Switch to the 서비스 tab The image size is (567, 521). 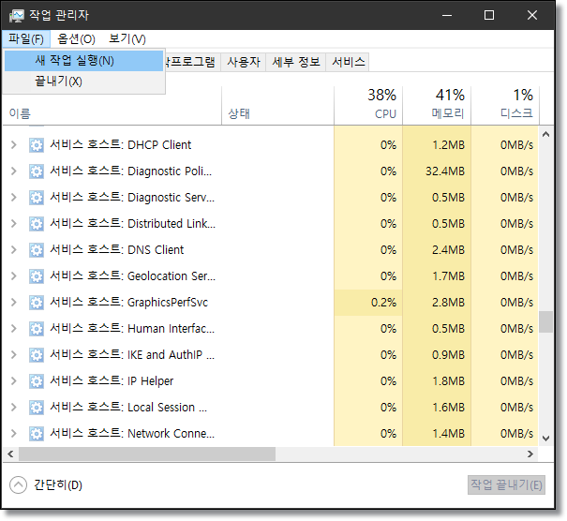click(349, 62)
